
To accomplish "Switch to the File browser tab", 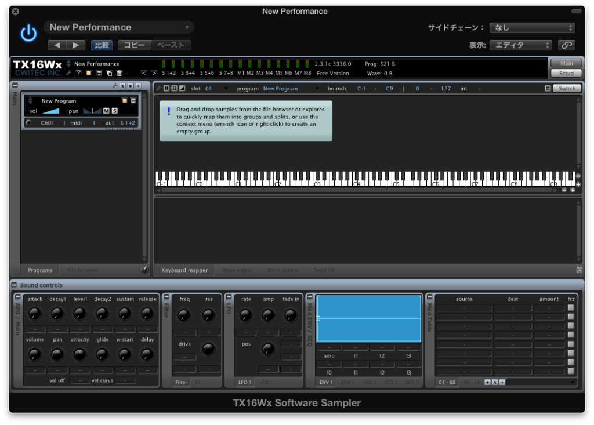I will pyautogui.click(x=82, y=270).
